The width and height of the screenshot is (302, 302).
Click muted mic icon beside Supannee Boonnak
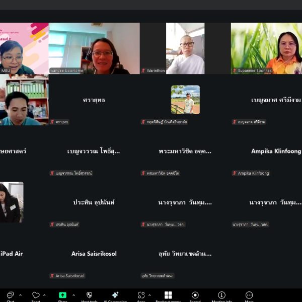click(x=235, y=70)
